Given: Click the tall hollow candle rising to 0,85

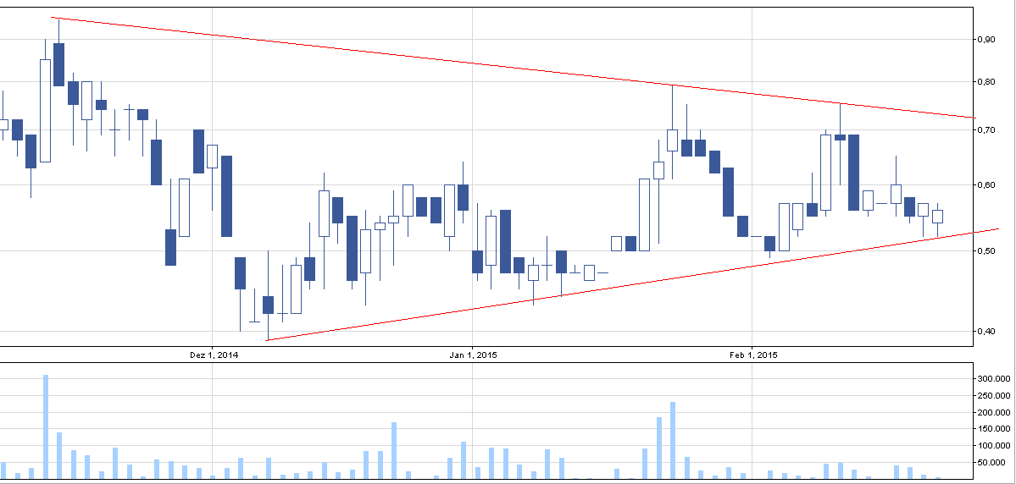Looking at the screenshot, I should [x=46, y=110].
